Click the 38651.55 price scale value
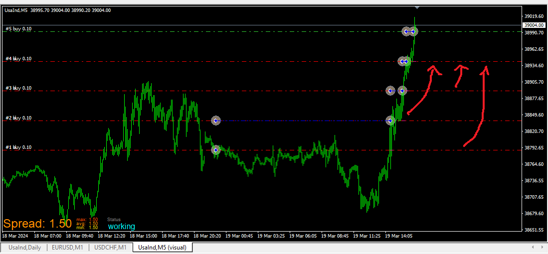The height and width of the screenshot is (254, 548). 535,230
